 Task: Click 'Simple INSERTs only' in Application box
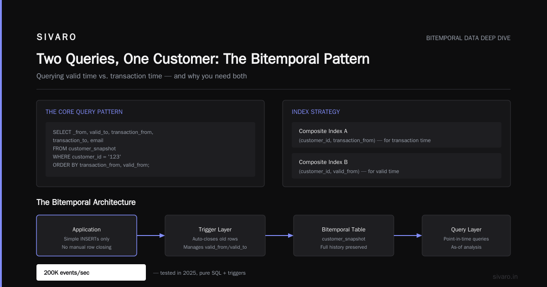[87, 239]
